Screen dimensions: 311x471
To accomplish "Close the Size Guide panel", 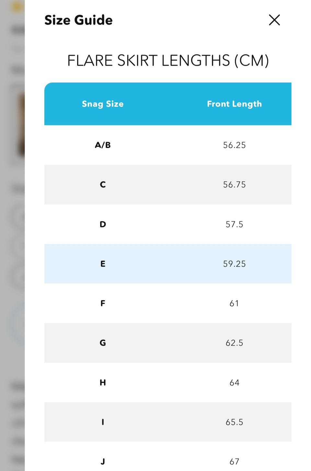I will [x=274, y=20].
